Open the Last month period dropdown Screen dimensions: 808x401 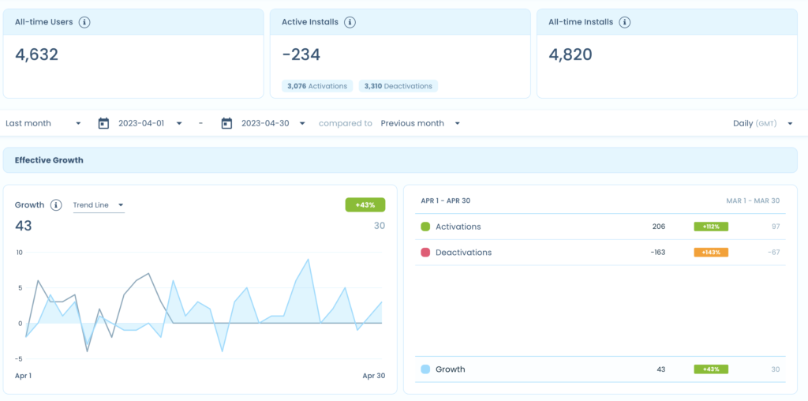pyautogui.click(x=44, y=123)
